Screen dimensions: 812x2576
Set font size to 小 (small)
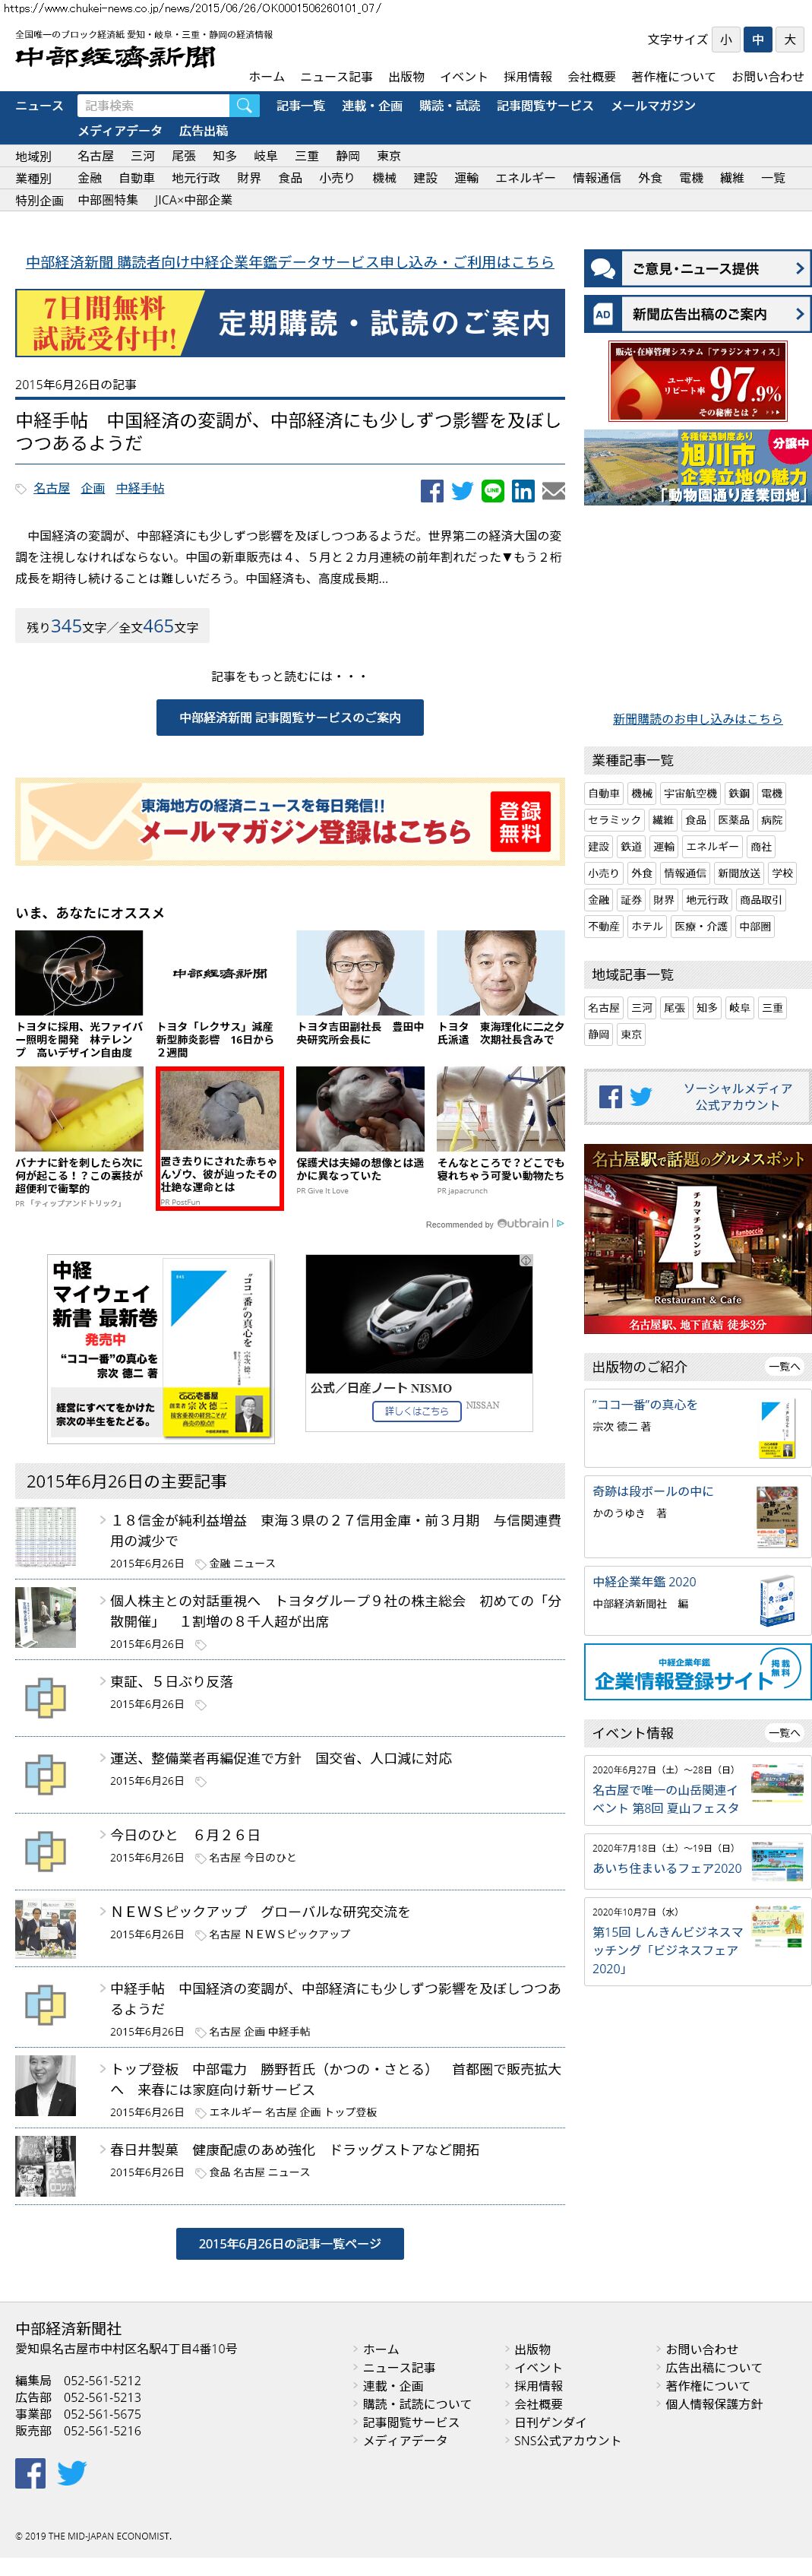(725, 40)
